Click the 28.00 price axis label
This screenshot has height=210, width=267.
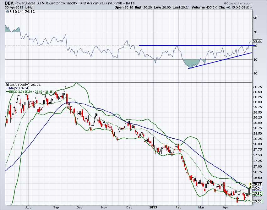point(258,144)
